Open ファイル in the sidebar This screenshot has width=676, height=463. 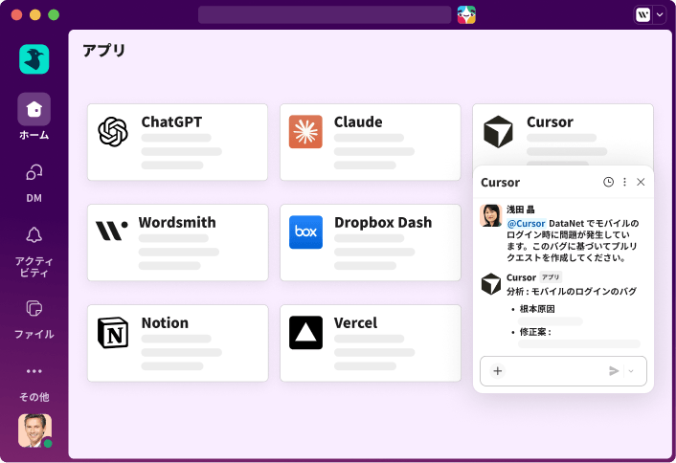click(x=34, y=320)
